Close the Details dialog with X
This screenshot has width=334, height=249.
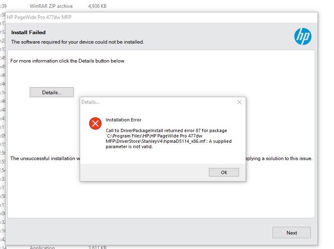(x=239, y=102)
